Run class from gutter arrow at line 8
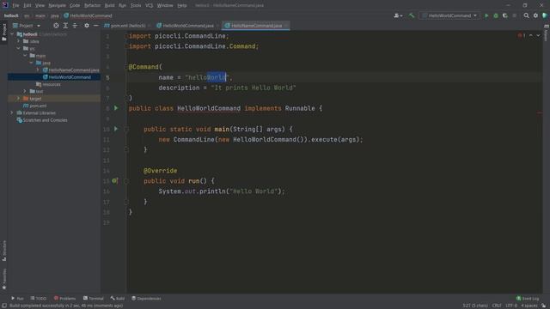 (116, 108)
